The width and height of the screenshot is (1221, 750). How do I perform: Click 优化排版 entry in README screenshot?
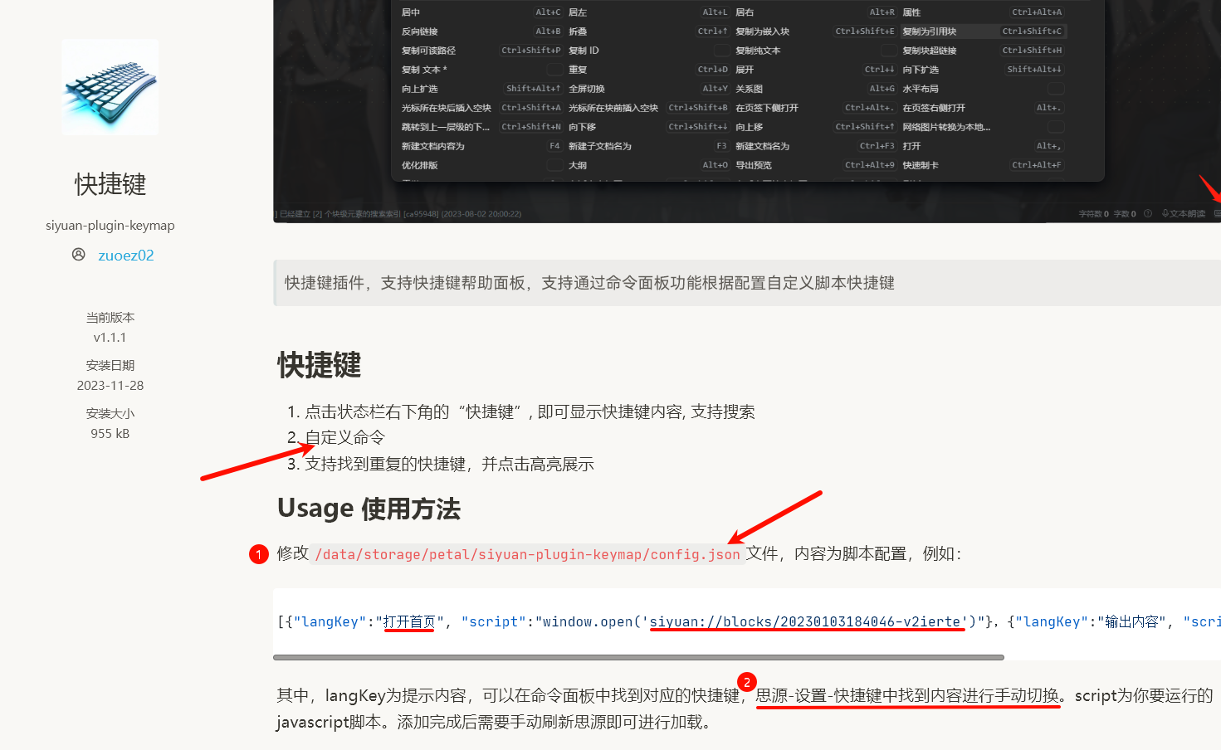[419, 165]
